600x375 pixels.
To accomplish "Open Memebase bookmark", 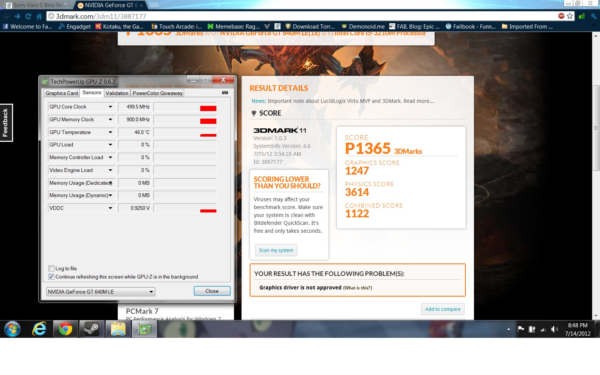I will tap(234, 26).
